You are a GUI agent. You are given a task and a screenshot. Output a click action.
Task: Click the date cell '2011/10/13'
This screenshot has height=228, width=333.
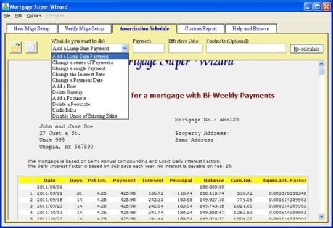coord(49,213)
